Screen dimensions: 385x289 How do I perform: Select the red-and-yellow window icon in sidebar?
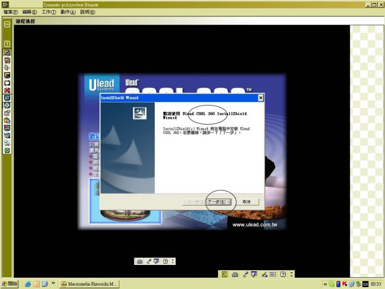click(x=7, y=60)
